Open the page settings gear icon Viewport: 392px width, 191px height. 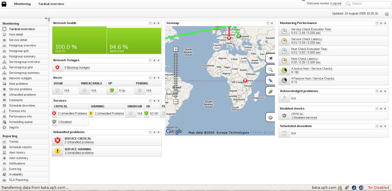tap(387, 14)
